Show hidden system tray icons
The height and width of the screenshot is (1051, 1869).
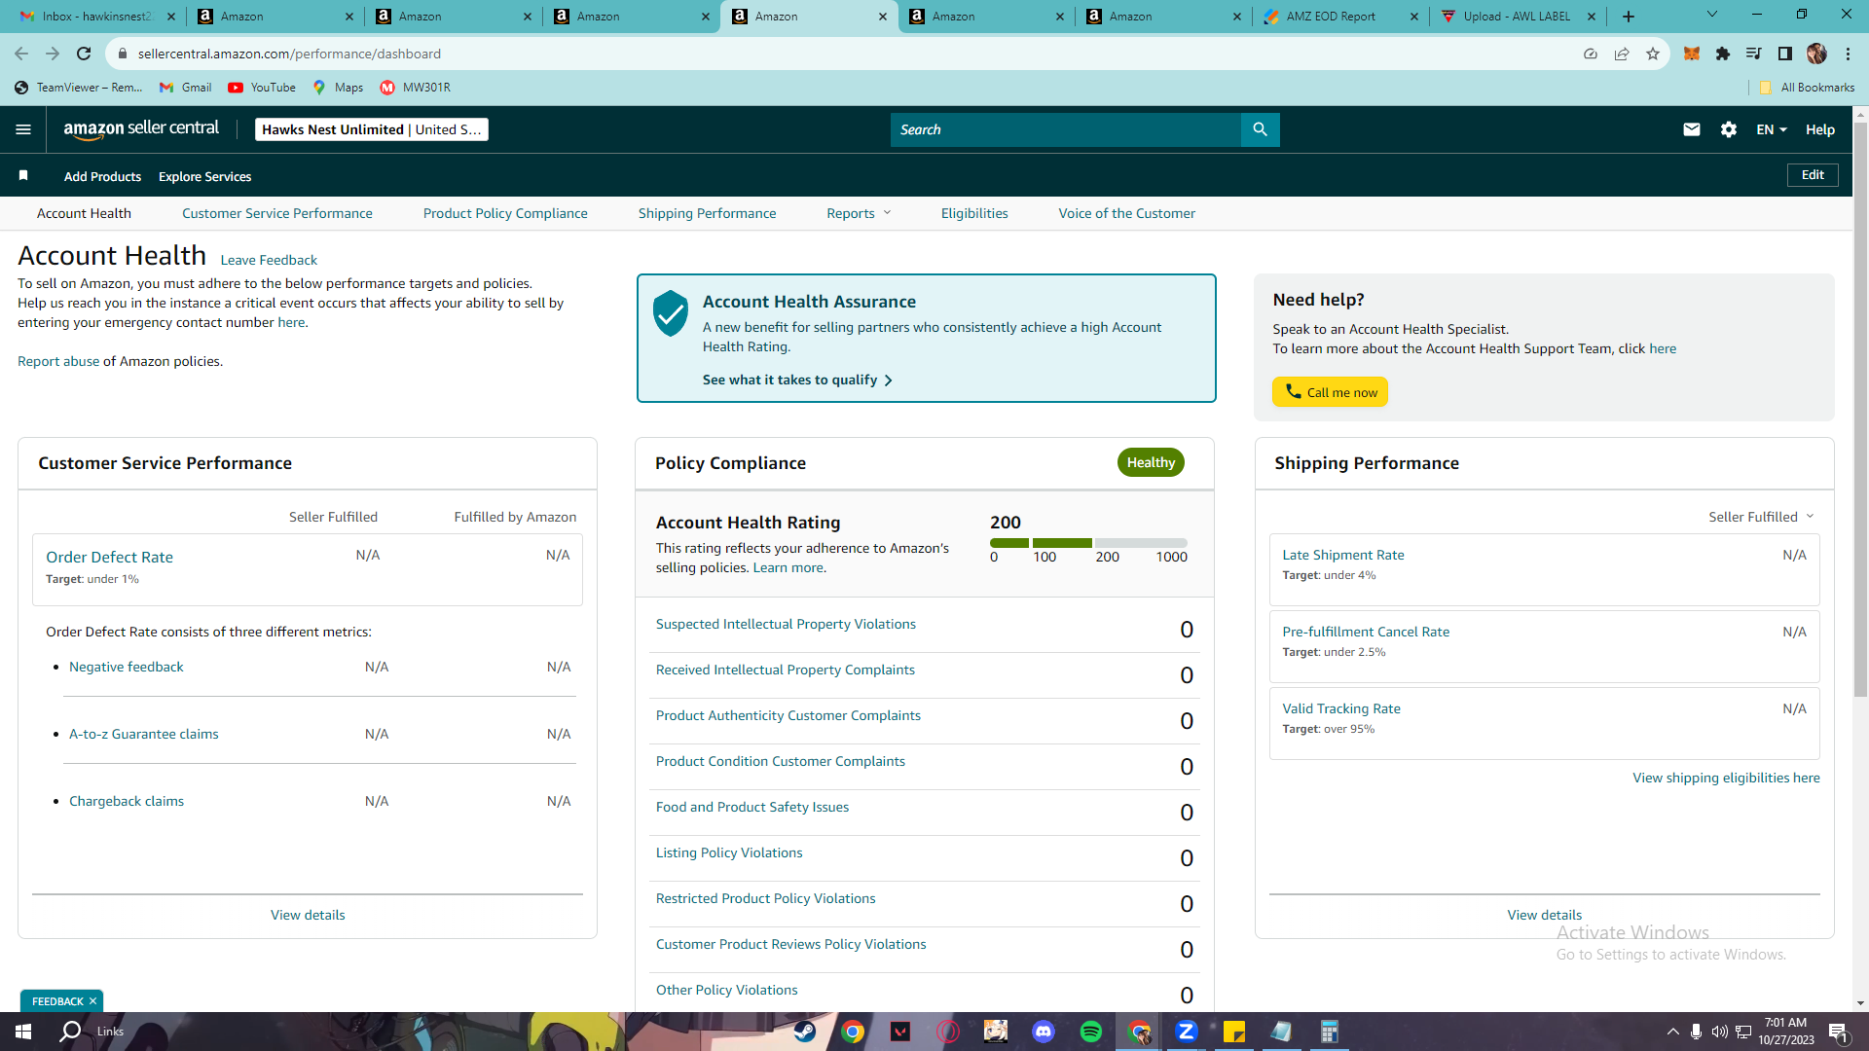[1672, 1032]
